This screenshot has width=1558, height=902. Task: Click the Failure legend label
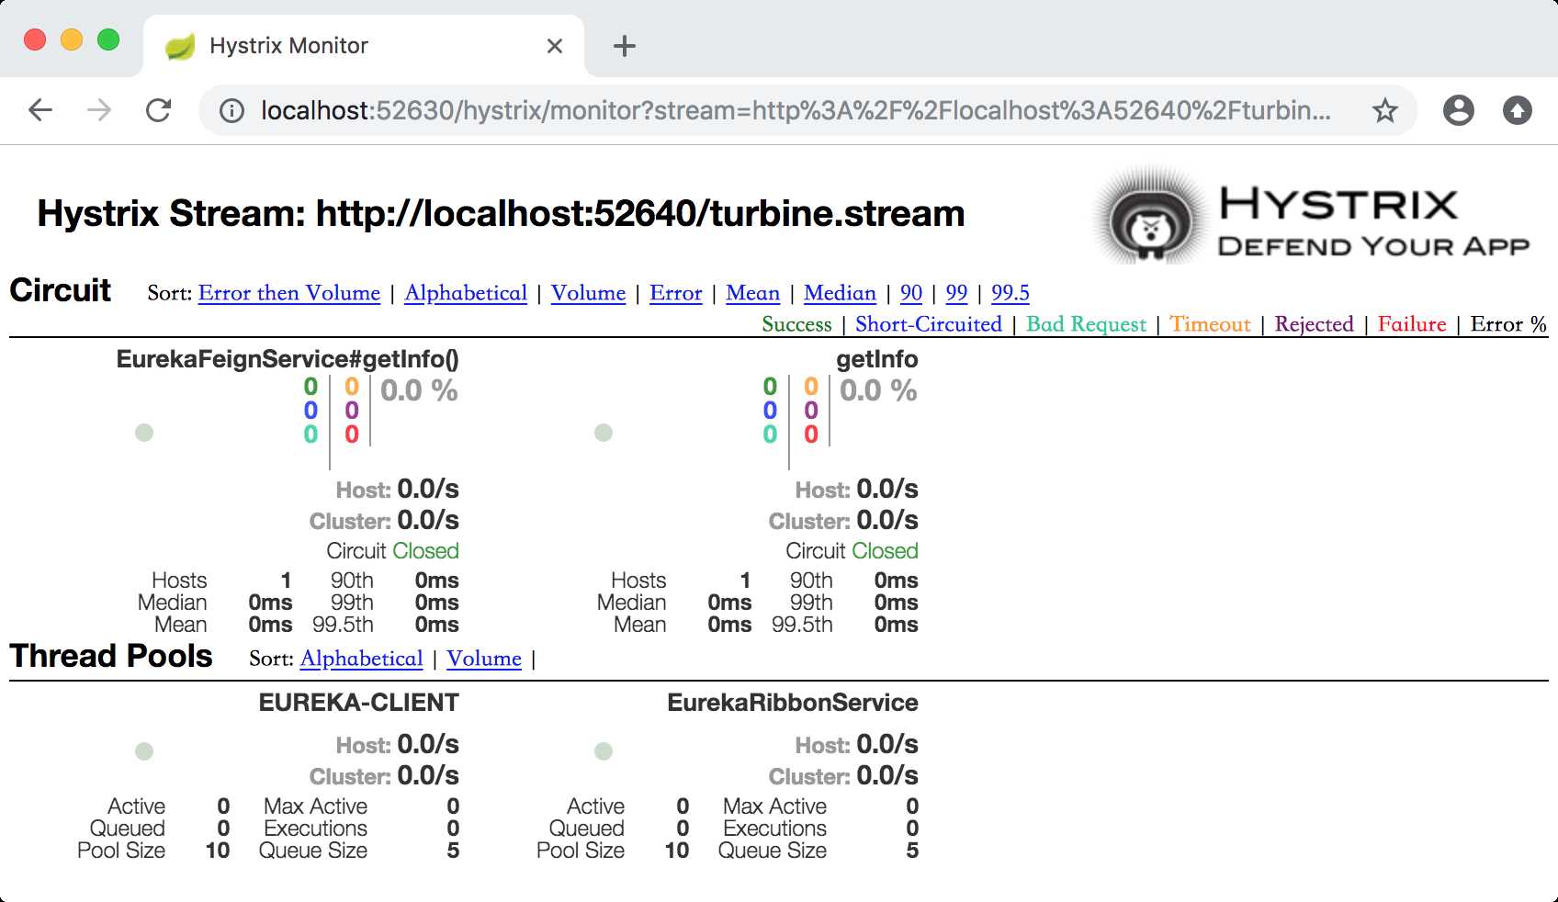pos(1412,324)
